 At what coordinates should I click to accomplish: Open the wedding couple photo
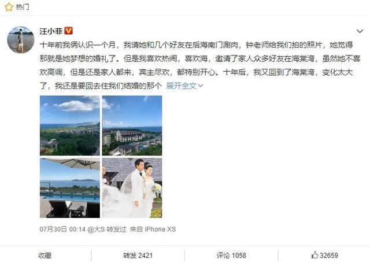[132, 188]
